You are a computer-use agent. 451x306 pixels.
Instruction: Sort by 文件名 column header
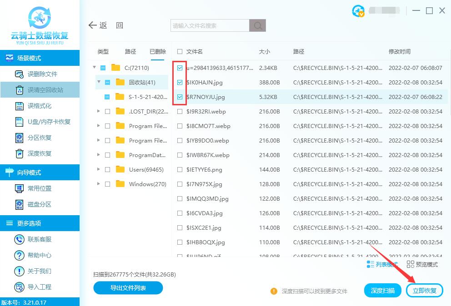tap(195, 51)
